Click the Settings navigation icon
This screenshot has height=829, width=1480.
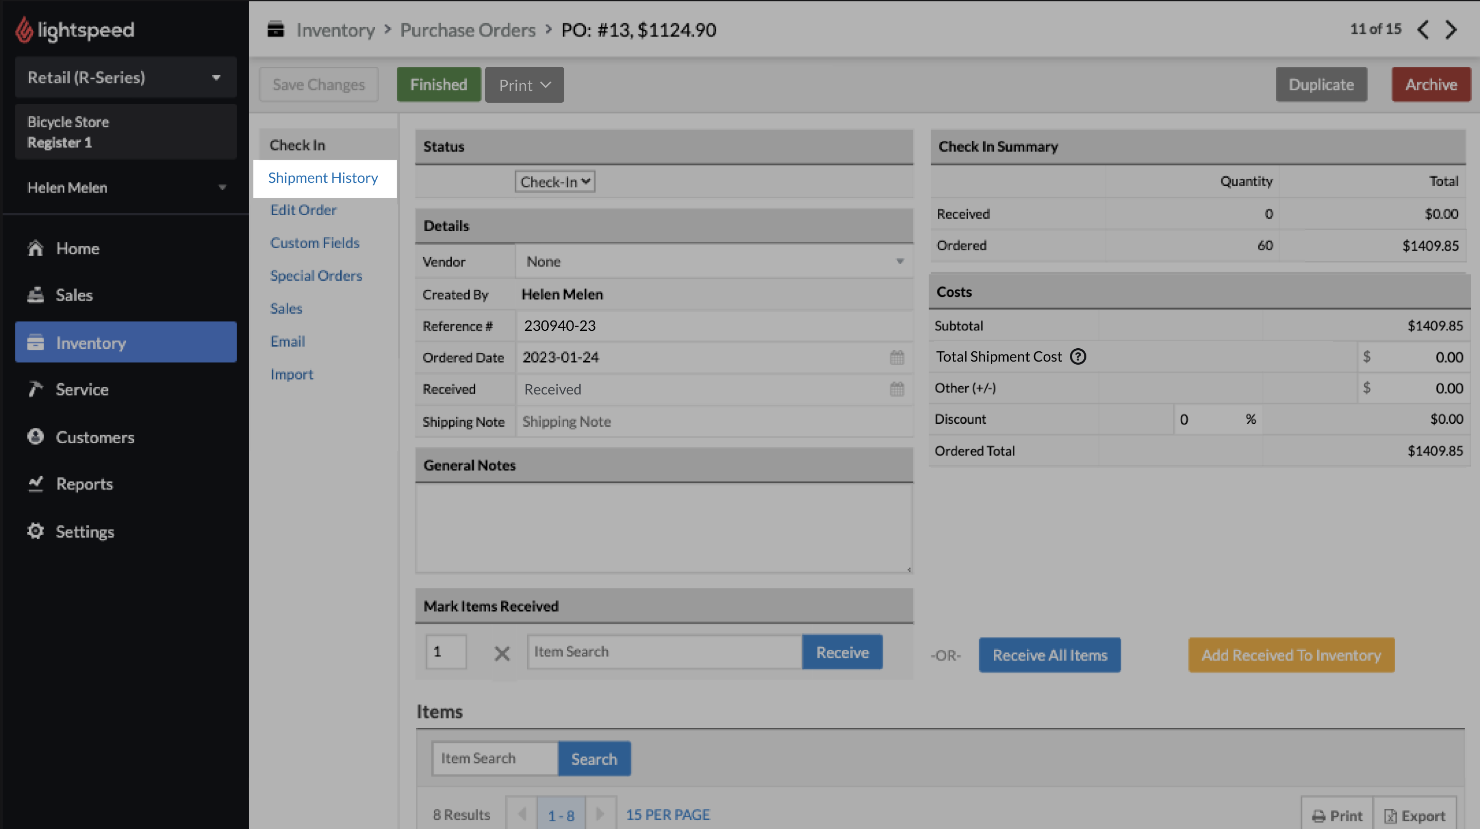[36, 530]
